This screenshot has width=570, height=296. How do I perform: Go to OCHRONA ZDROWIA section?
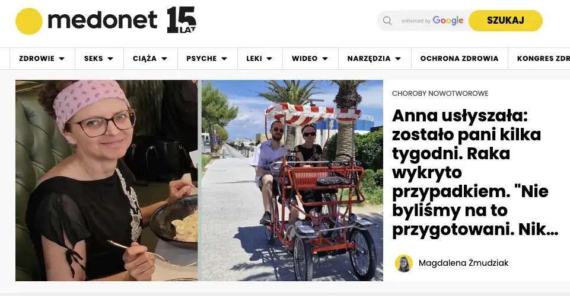click(x=459, y=59)
